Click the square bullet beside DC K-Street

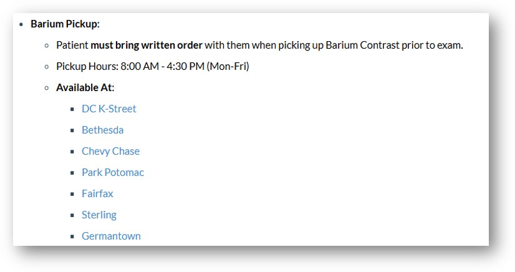click(72, 109)
